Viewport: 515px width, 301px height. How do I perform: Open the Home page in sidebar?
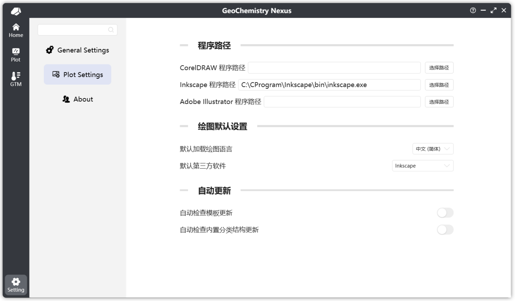pos(16,30)
